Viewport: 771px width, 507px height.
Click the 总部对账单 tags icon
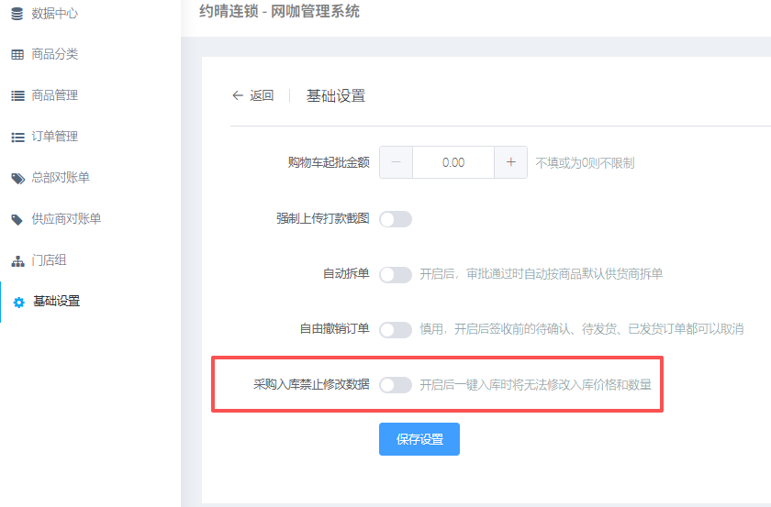point(18,179)
